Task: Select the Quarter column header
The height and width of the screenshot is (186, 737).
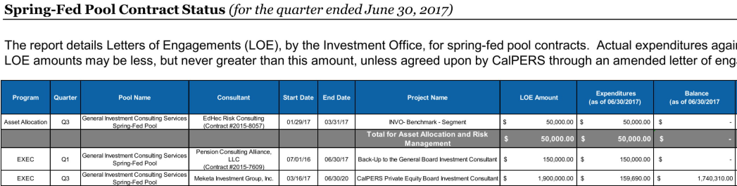Action: tap(65, 98)
